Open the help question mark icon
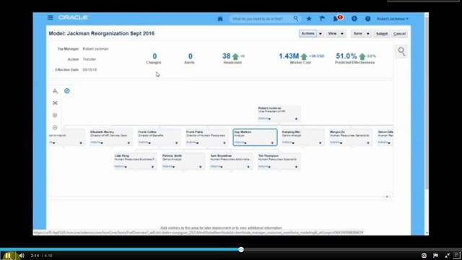This screenshot has height=260, width=462. click(367, 19)
